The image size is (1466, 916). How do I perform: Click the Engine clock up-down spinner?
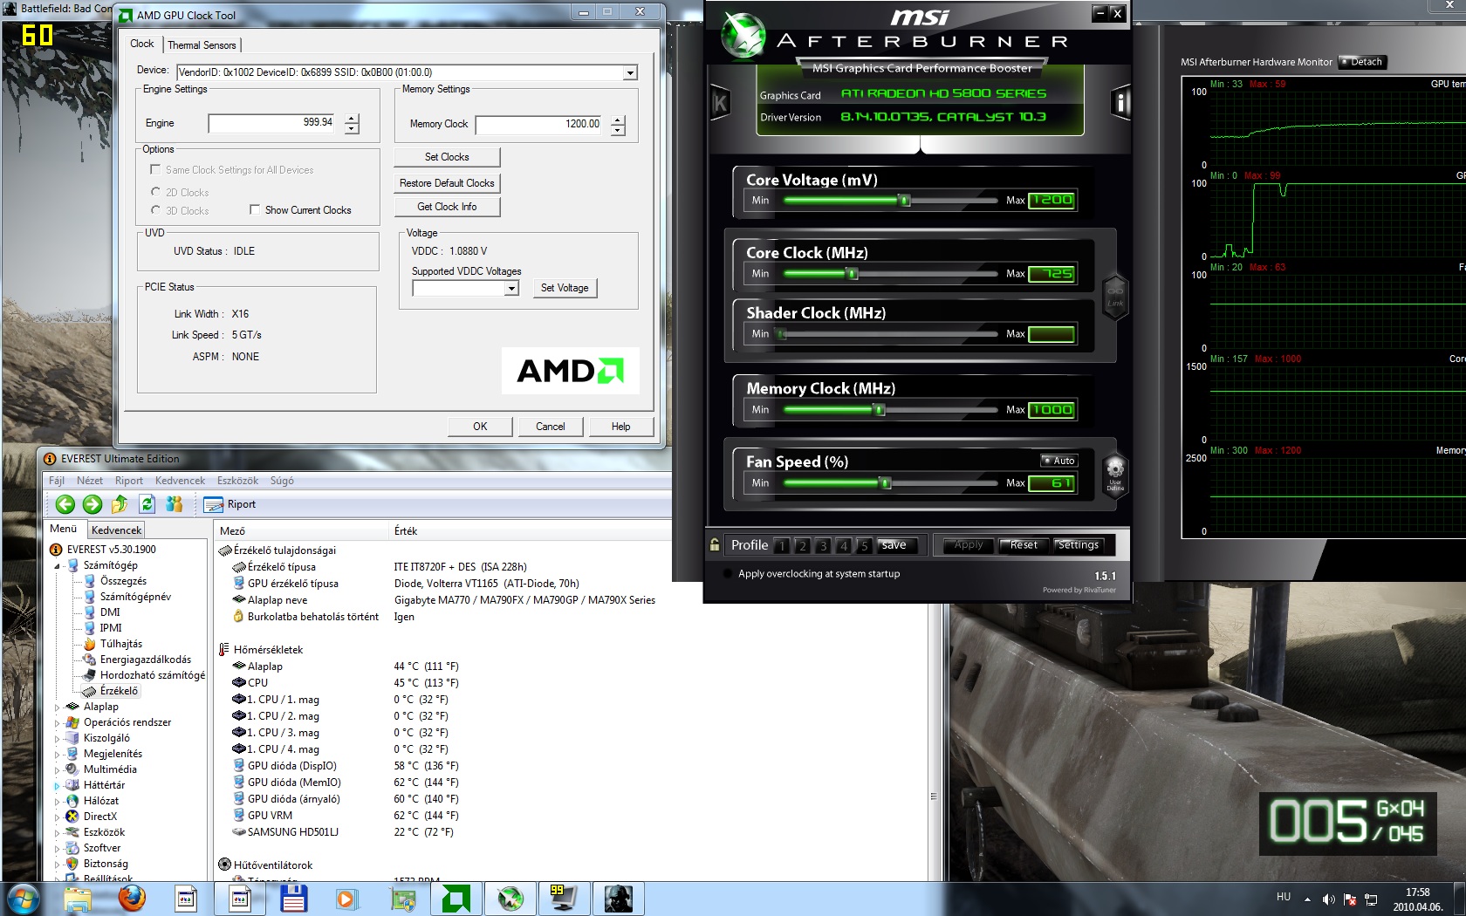352,124
